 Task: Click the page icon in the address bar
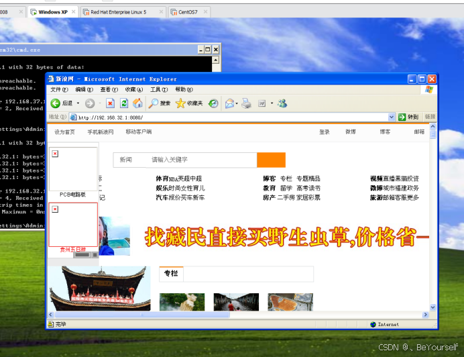[73, 117]
